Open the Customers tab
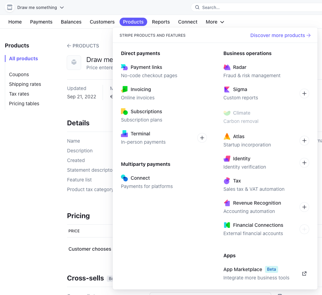This screenshot has height=295, width=322. coord(102,22)
